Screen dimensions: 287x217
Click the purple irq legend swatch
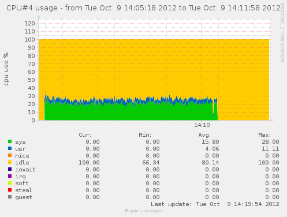(x=10, y=176)
